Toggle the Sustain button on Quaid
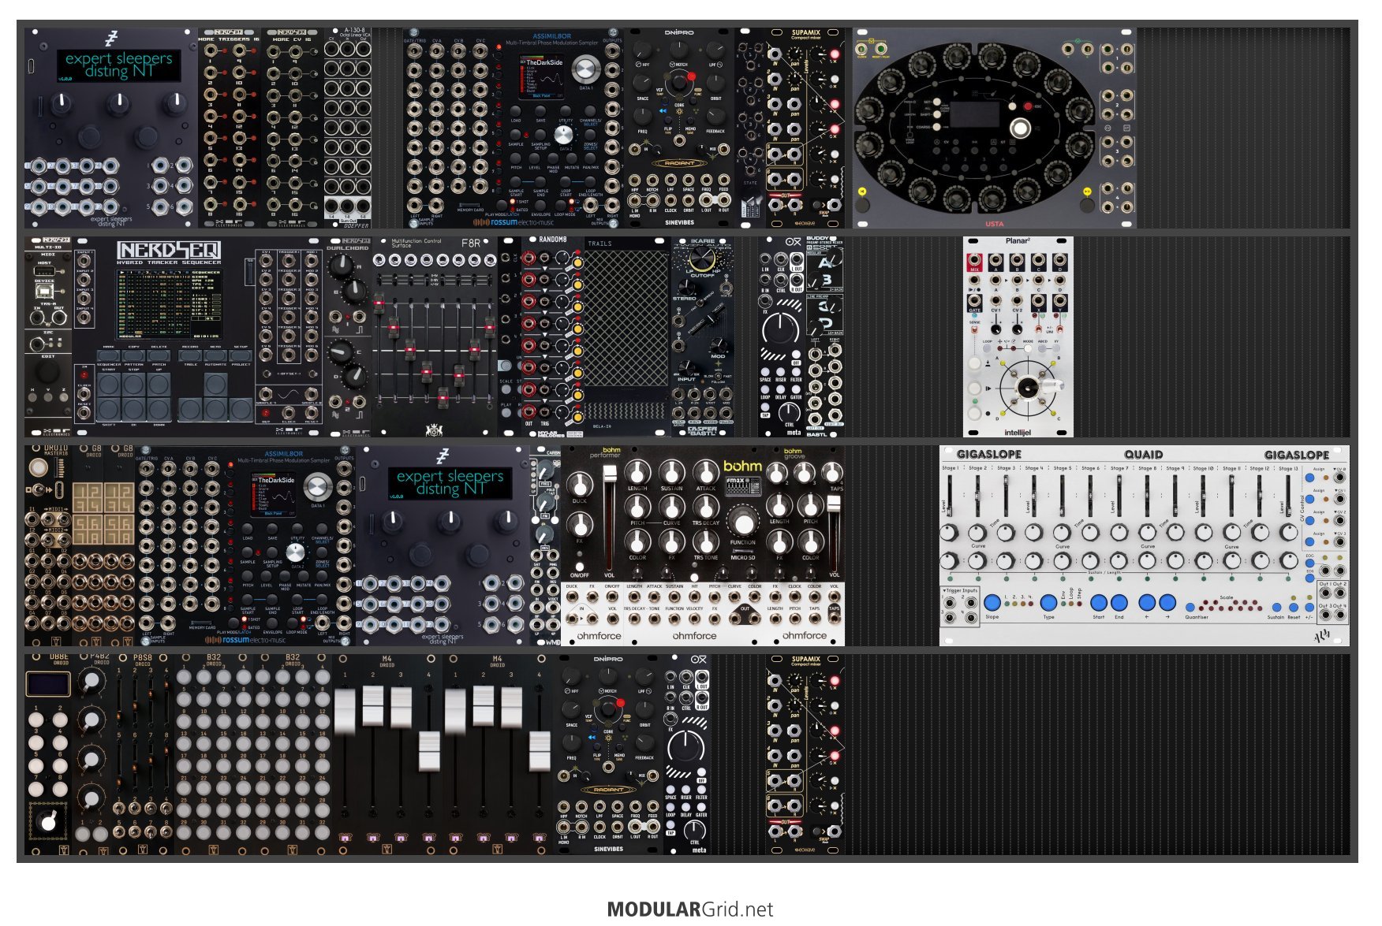Image resolution: width=1382 pixels, height=926 pixels. tap(1276, 608)
